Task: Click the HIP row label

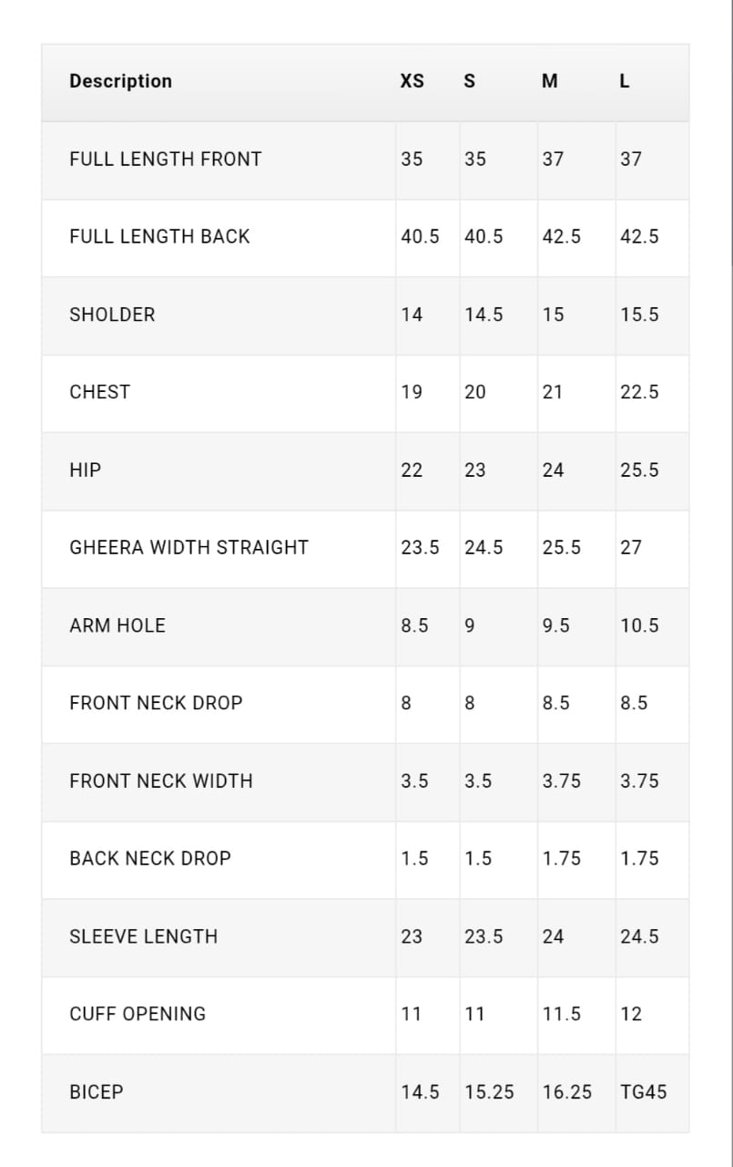Action: (x=86, y=470)
